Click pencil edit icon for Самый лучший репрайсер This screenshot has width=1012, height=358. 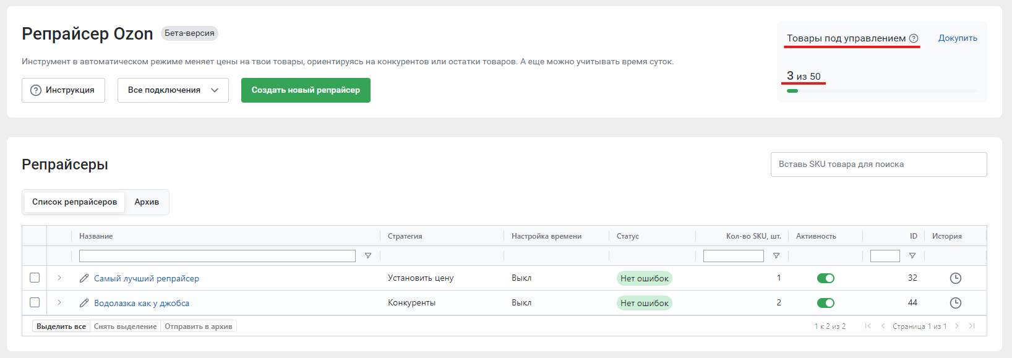(84, 278)
